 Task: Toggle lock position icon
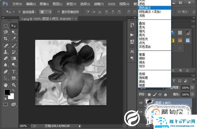pyautogui.click(x=160, y=94)
